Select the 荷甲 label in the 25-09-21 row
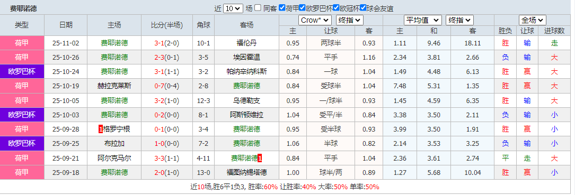This screenshot has width=575, height=195. click(x=22, y=158)
